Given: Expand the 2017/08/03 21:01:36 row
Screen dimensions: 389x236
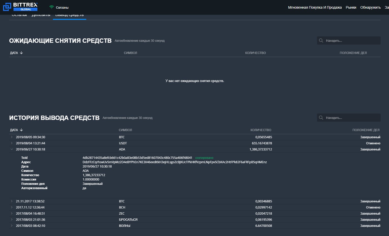Looking at the screenshot, I should (12, 219).
